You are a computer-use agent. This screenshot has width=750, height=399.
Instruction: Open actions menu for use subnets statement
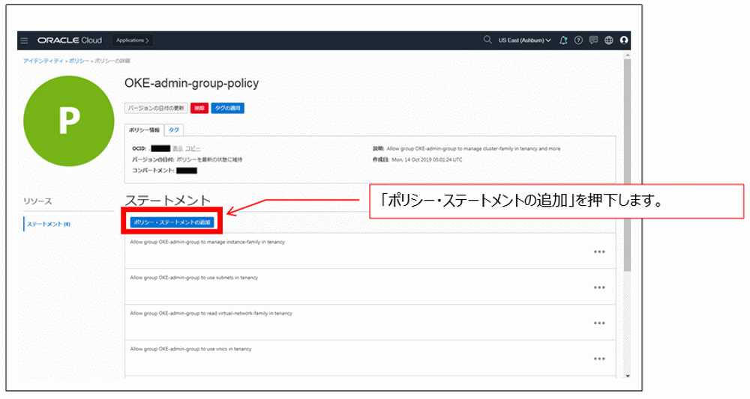[599, 287]
